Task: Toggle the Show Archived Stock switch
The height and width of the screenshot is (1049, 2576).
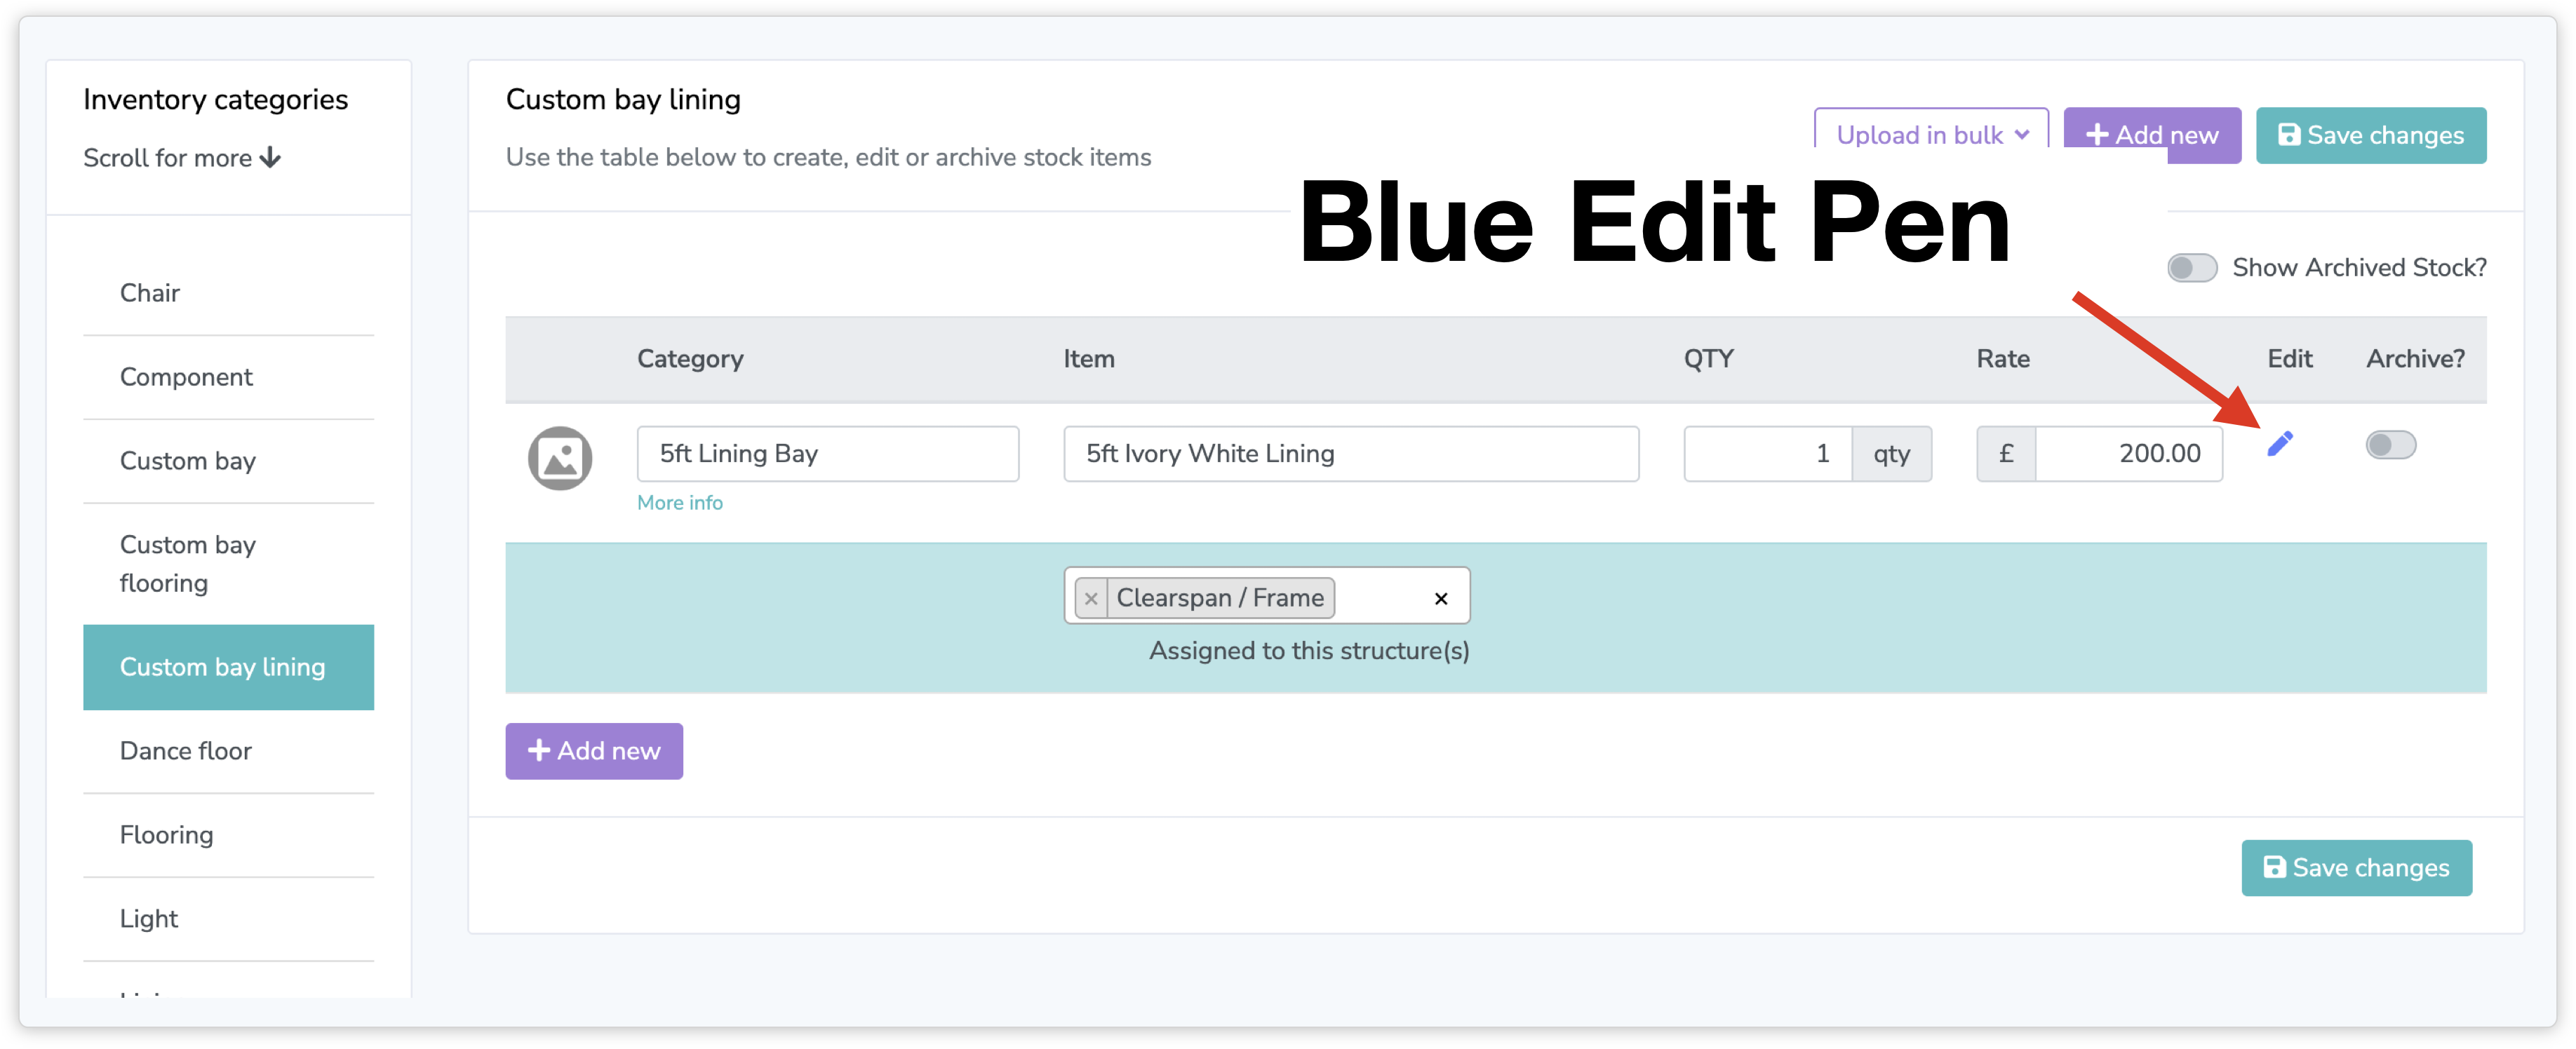Action: coord(2192,268)
